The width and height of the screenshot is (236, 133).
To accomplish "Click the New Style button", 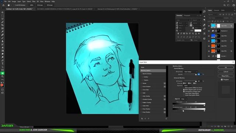I will [x=226, y=76].
